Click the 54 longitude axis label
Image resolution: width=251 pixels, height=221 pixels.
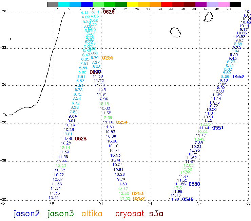tap(150, 204)
